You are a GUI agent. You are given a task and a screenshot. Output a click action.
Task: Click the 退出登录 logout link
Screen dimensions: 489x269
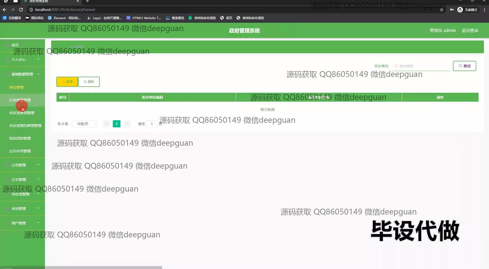470,30
